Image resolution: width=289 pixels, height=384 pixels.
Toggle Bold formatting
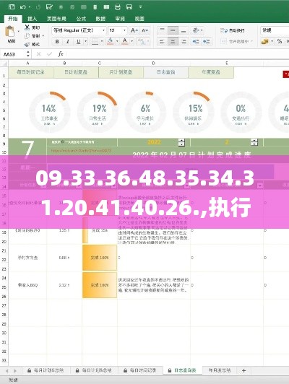(57, 41)
